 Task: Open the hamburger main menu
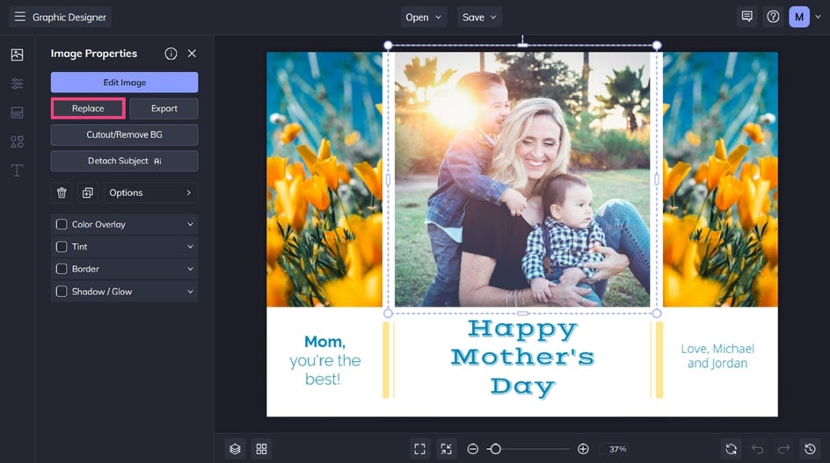coord(19,17)
